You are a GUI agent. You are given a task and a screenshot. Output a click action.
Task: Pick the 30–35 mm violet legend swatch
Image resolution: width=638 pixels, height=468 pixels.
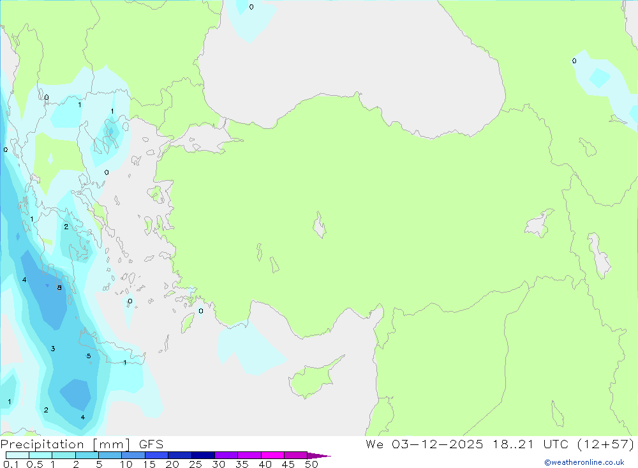point(226,455)
